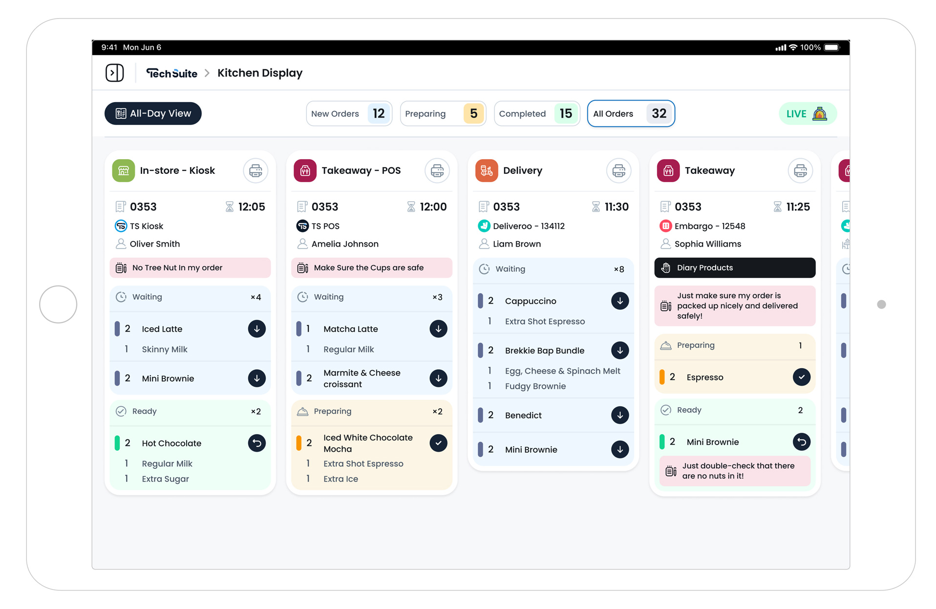Switch to the New Orders tab

tap(349, 114)
